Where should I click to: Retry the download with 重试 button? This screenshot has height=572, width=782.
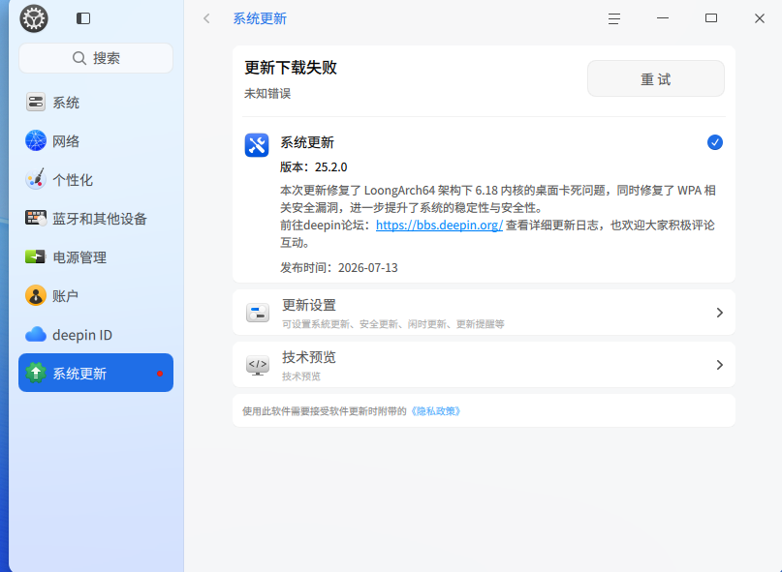click(x=656, y=78)
